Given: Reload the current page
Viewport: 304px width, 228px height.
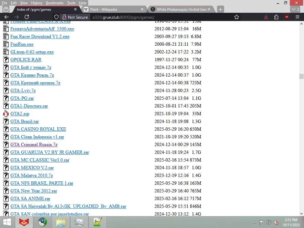Looking at the screenshot, I should pyautogui.click(x=27, y=17).
